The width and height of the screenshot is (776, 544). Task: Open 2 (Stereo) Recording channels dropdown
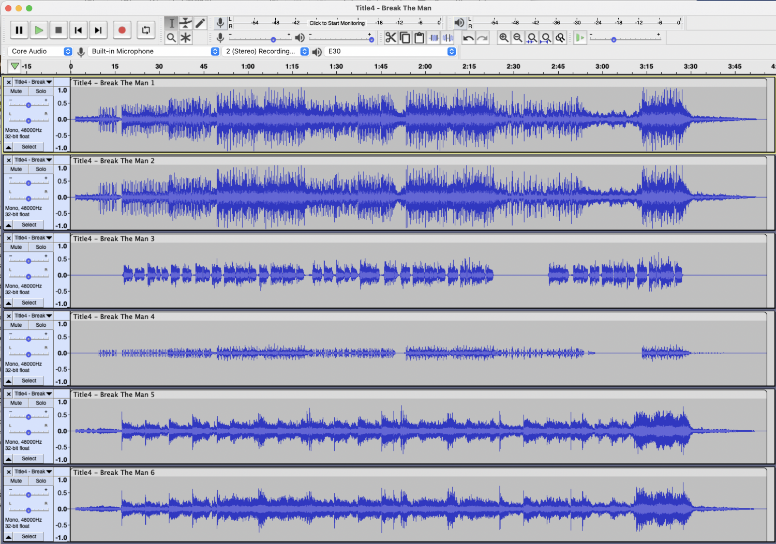(x=265, y=51)
